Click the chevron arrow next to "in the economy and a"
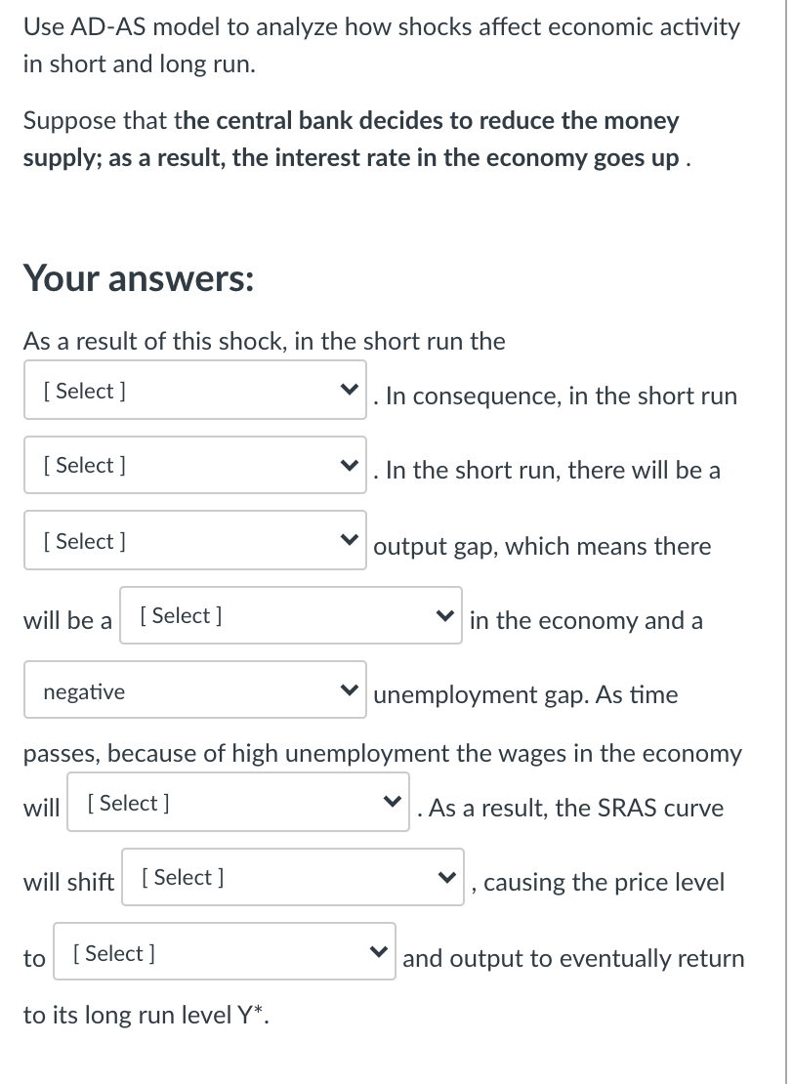This screenshot has height=1084, width=793. click(446, 614)
